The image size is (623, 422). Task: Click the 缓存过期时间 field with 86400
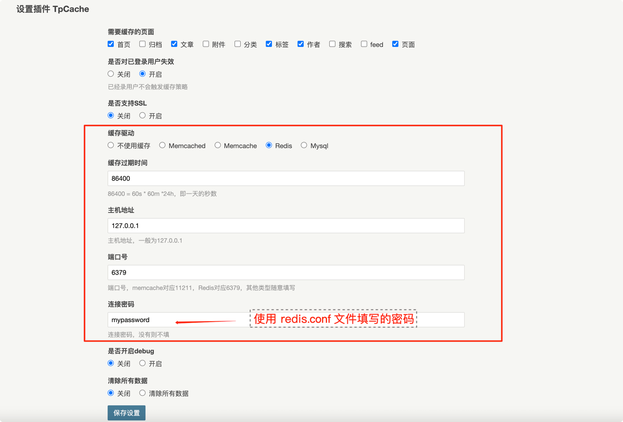(x=286, y=178)
